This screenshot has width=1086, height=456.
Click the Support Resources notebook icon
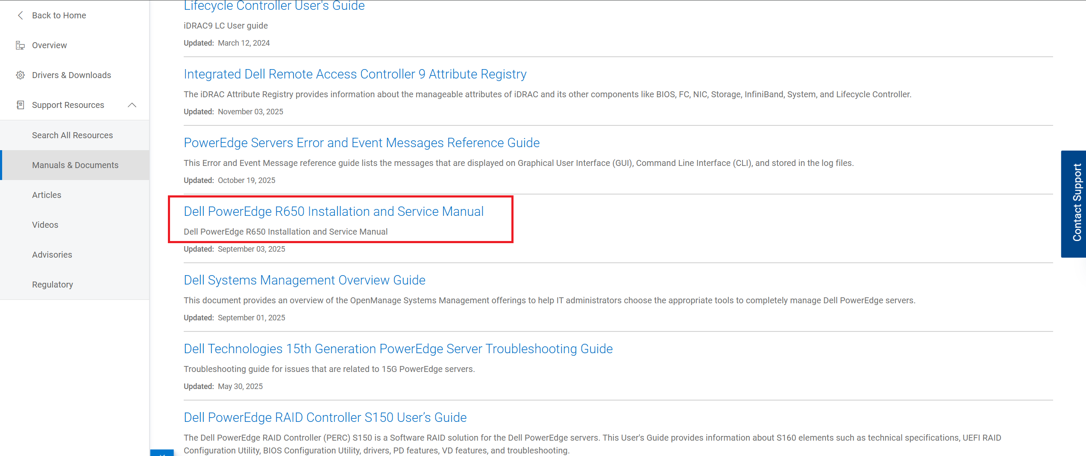coord(20,105)
